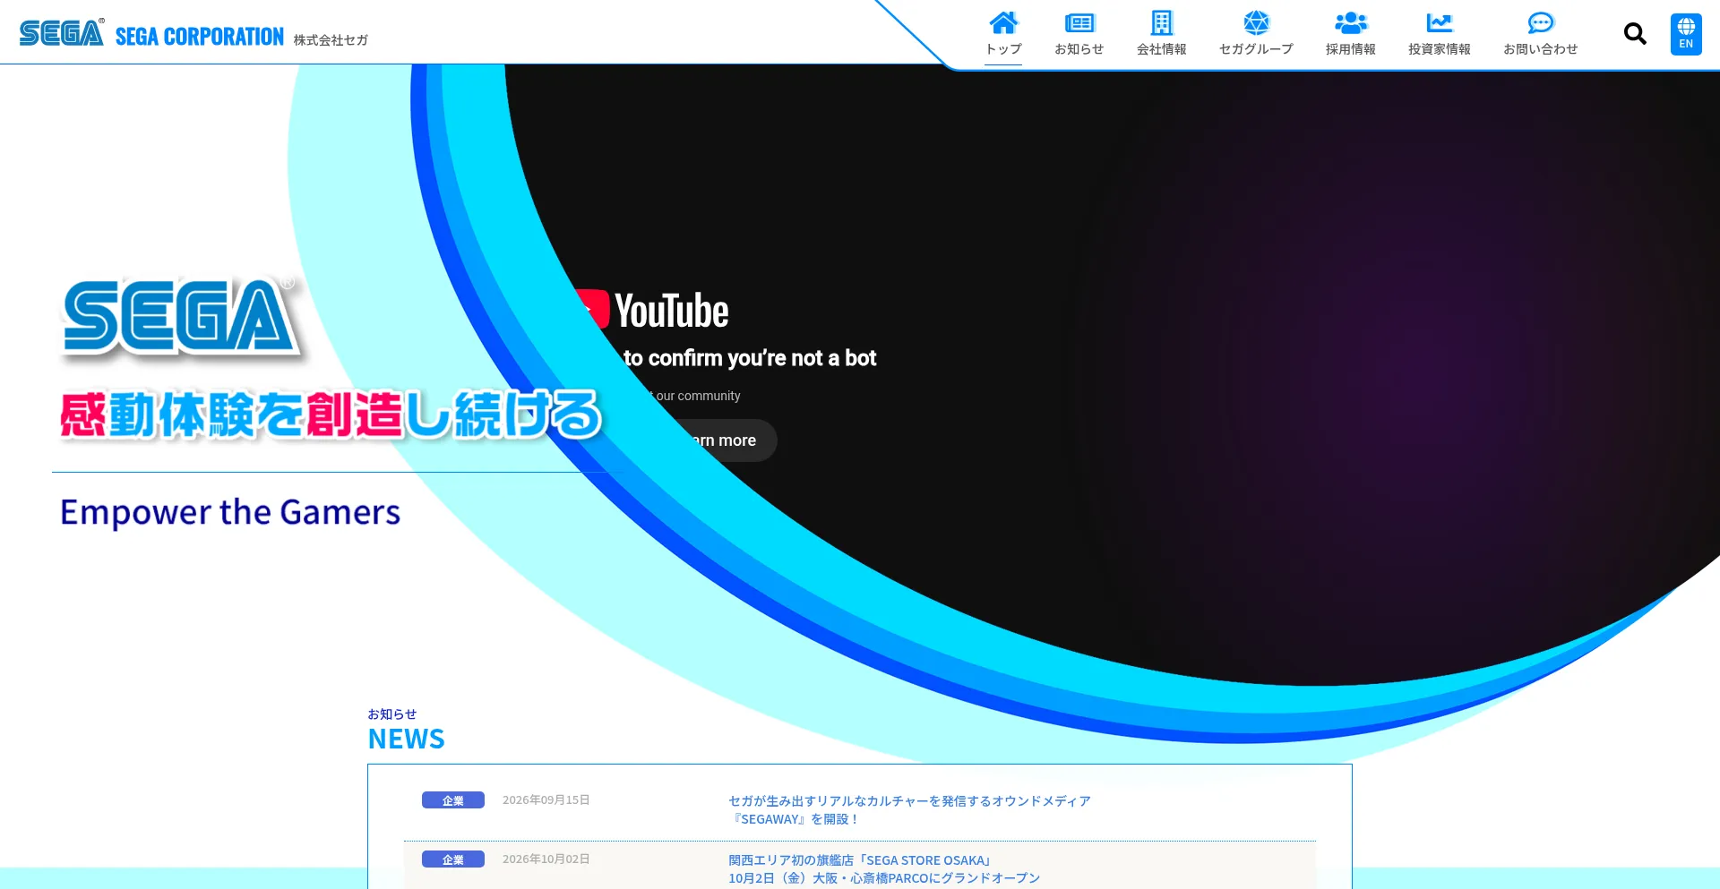1720x889 pixels.
Task: Open the 会社情報 menu label
Action: tap(1162, 49)
